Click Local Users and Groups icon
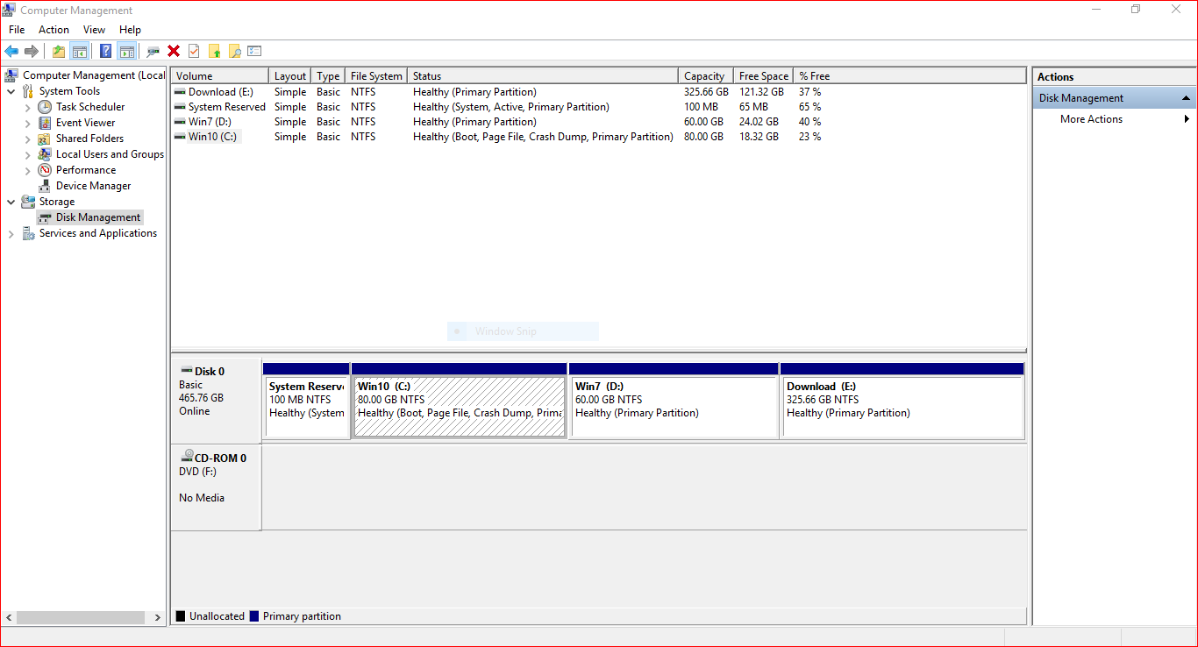 pyautogui.click(x=45, y=154)
